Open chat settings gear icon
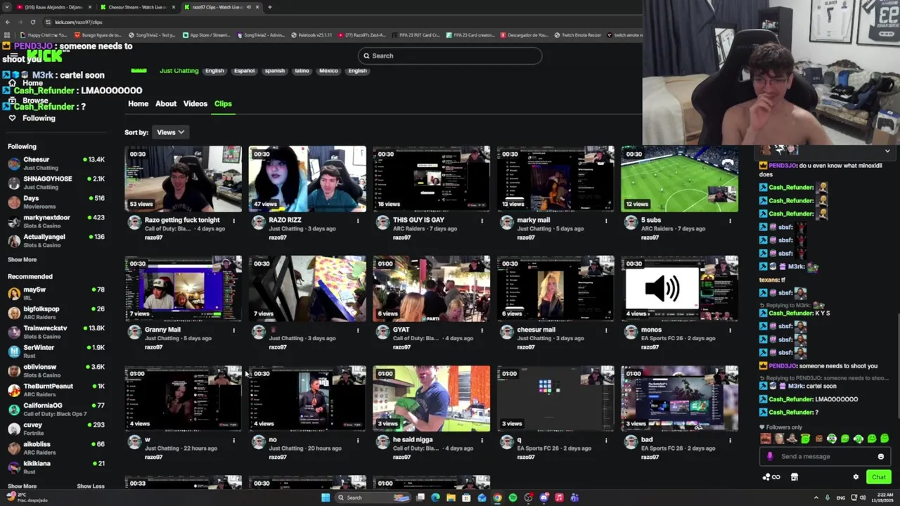The height and width of the screenshot is (506, 900). click(x=856, y=477)
